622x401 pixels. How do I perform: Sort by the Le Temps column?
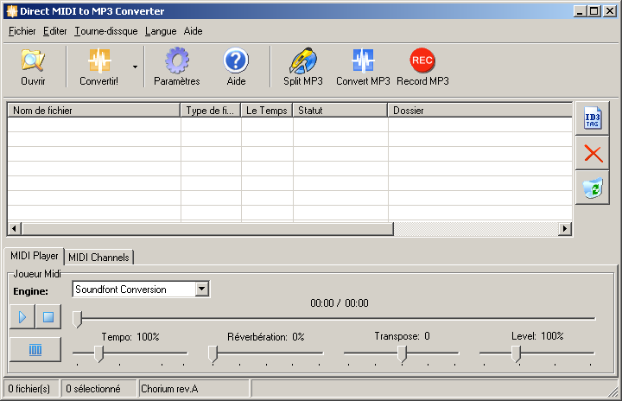(x=267, y=111)
